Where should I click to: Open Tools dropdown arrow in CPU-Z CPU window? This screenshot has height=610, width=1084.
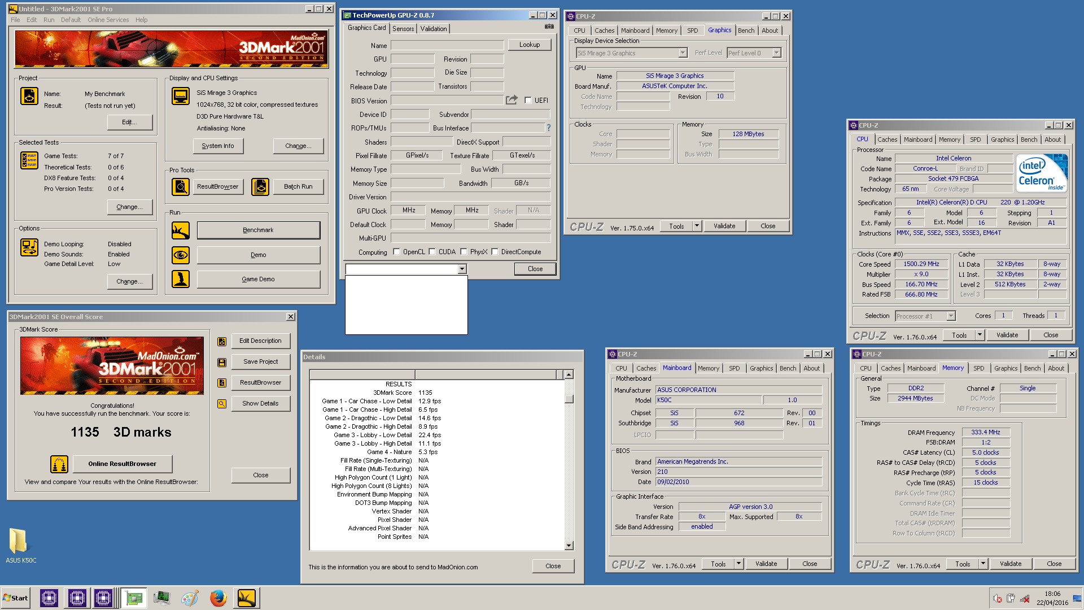point(980,335)
